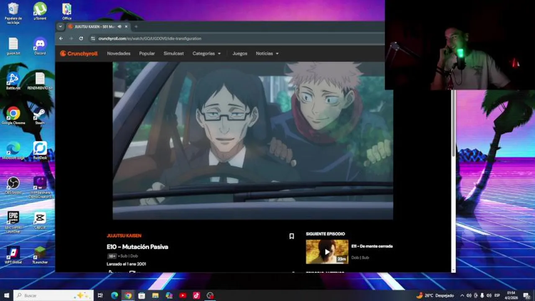This screenshot has height=301, width=535.
Task: Open File Explorer from taskbar
Action: 155,296
